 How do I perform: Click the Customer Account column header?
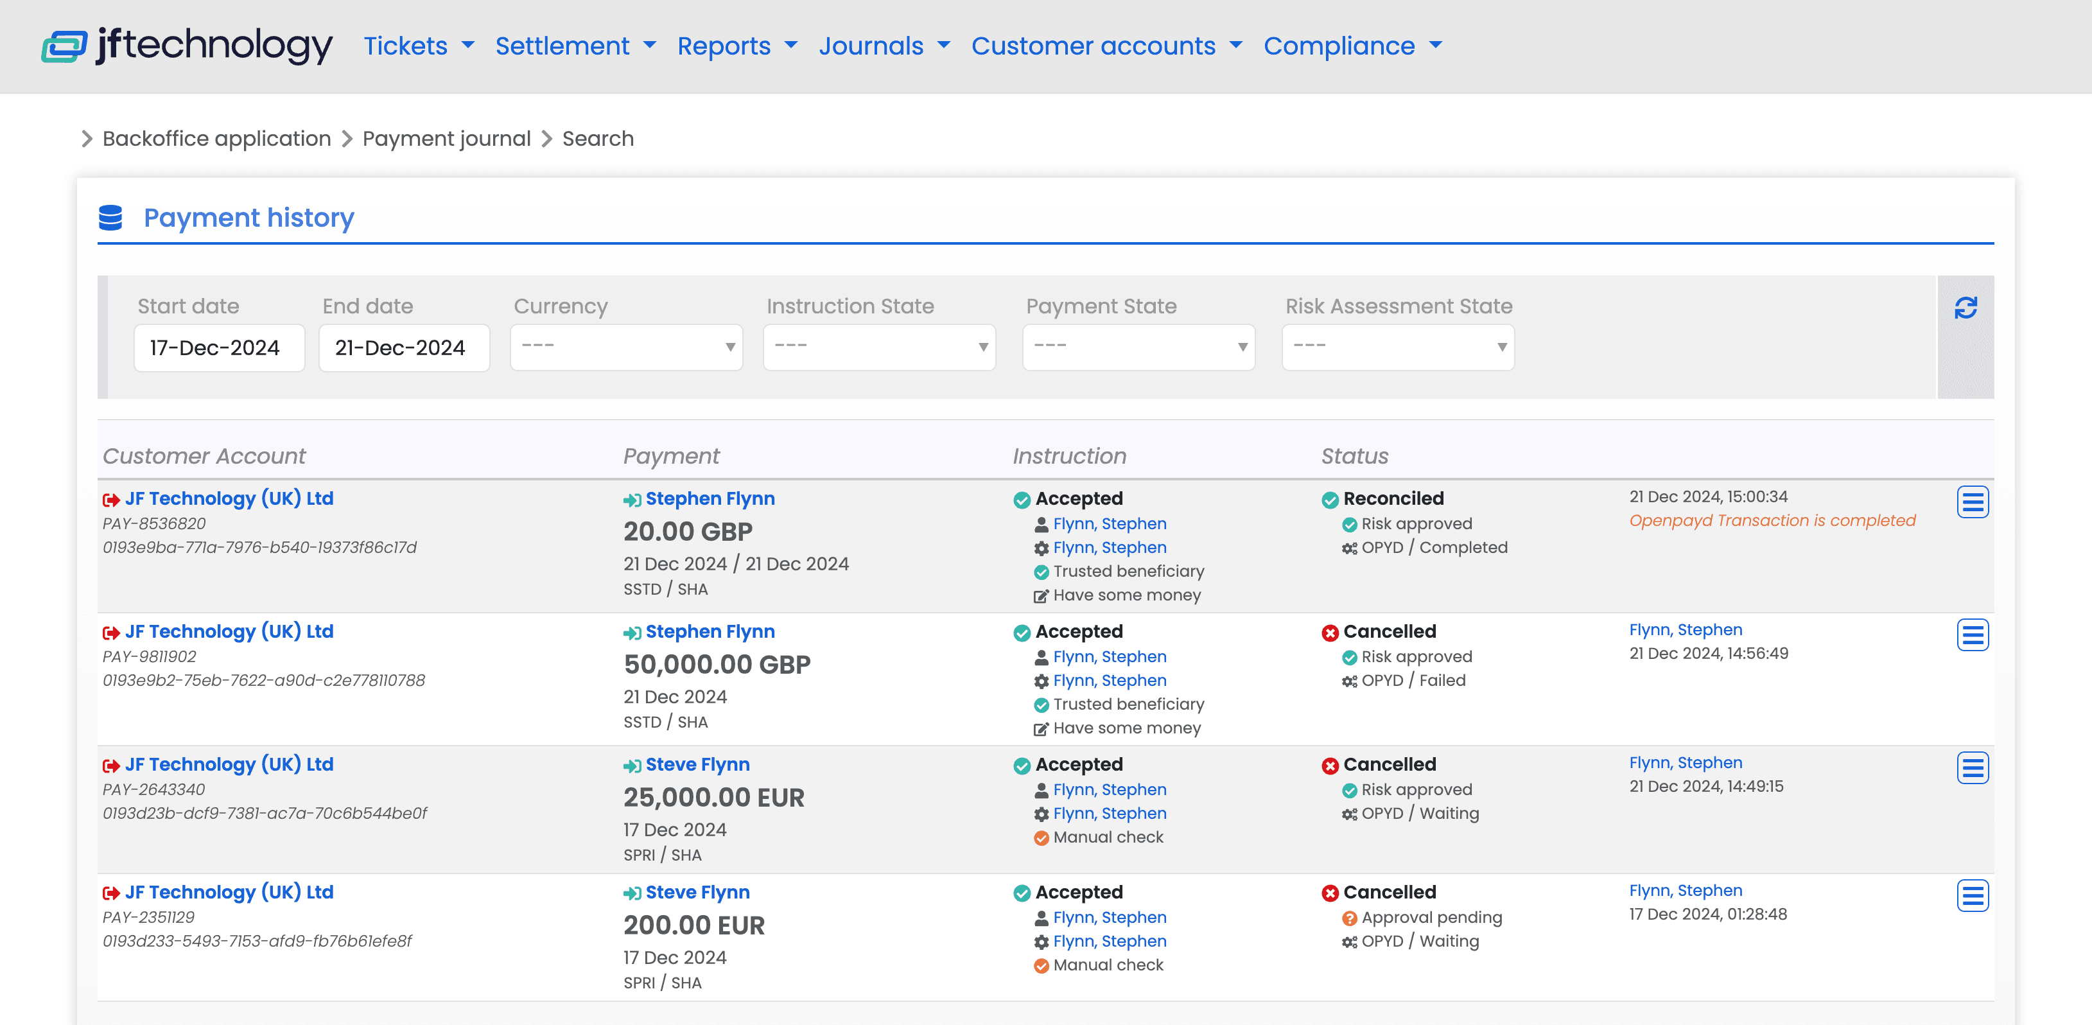pyautogui.click(x=204, y=457)
